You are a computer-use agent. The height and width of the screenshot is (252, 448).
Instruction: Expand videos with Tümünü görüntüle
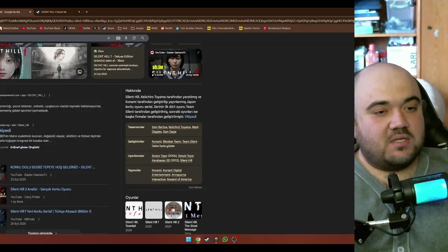(x=42, y=233)
